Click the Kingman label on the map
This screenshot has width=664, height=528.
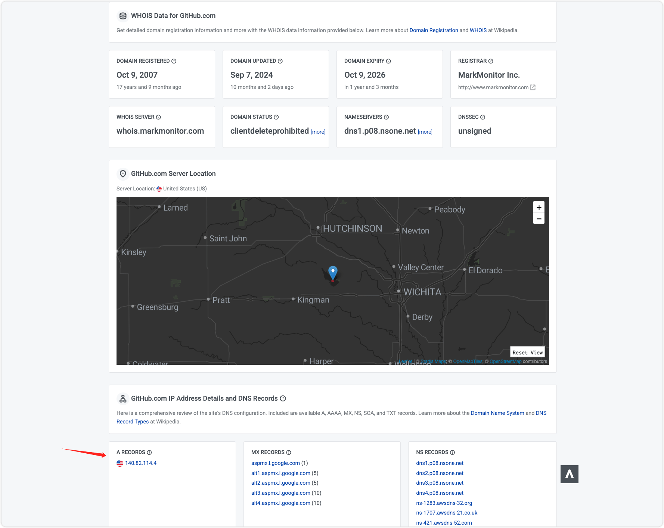coord(313,300)
